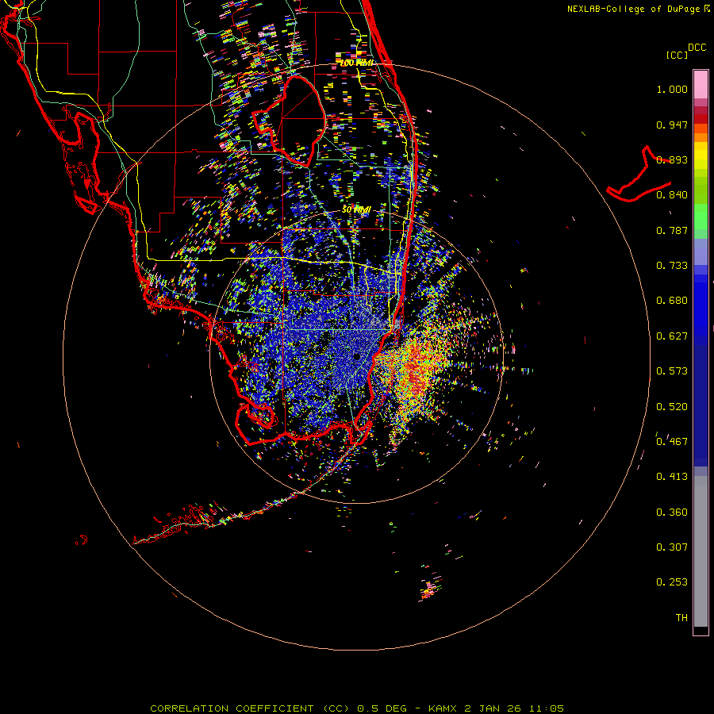Select the 0.520 value on the color scale
Viewport: 714px width, 714px height.
pyautogui.click(x=672, y=407)
